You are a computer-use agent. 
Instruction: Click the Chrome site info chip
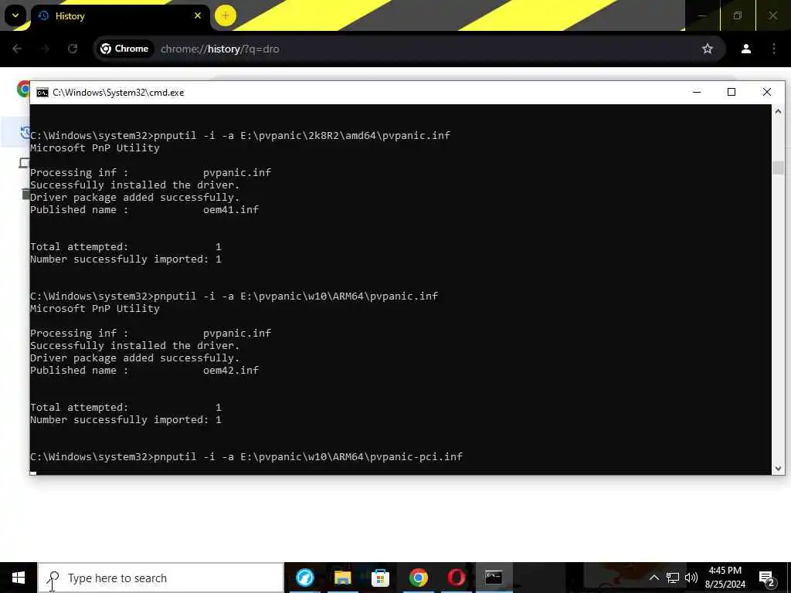(x=124, y=49)
